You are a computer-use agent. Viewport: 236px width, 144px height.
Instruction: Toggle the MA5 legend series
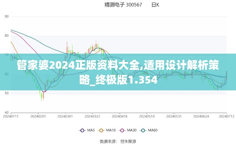tap(87, 130)
